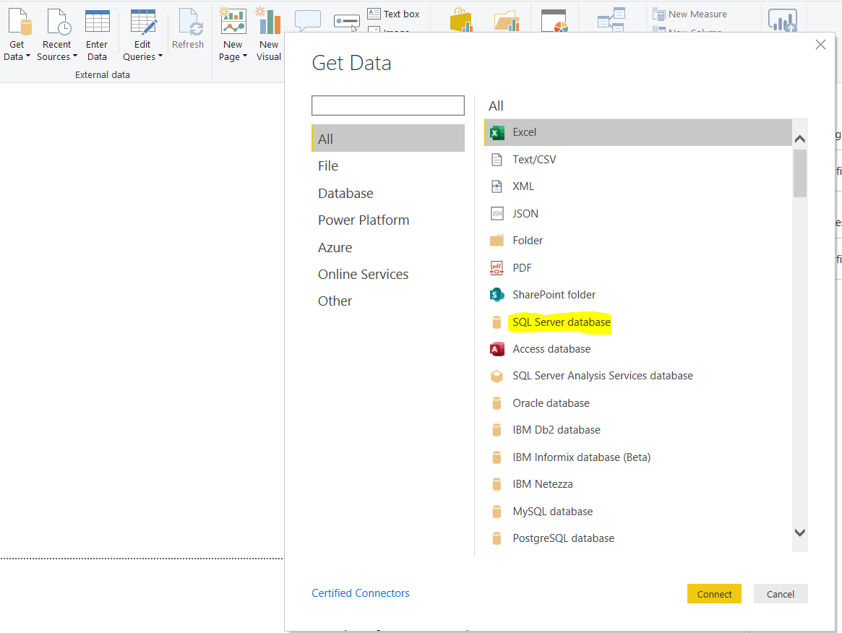Select the SQL Server database connector
The image size is (842, 633).
click(560, 322)
